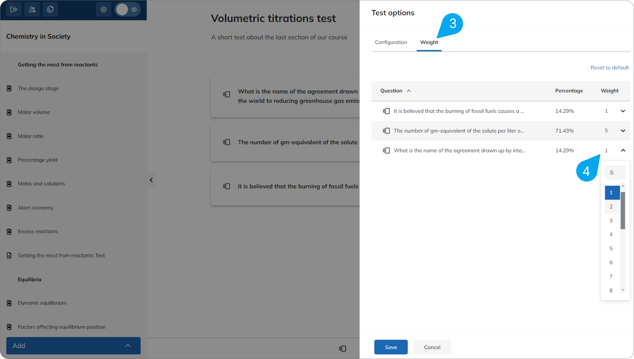Click the copy pages icon
This screenshot has width=634, height=359.
(50, 9)
